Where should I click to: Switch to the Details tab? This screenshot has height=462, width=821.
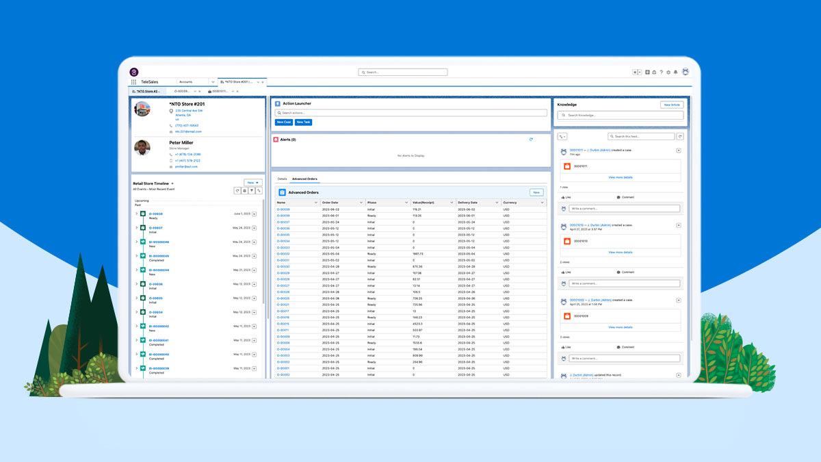pos(281,179)
